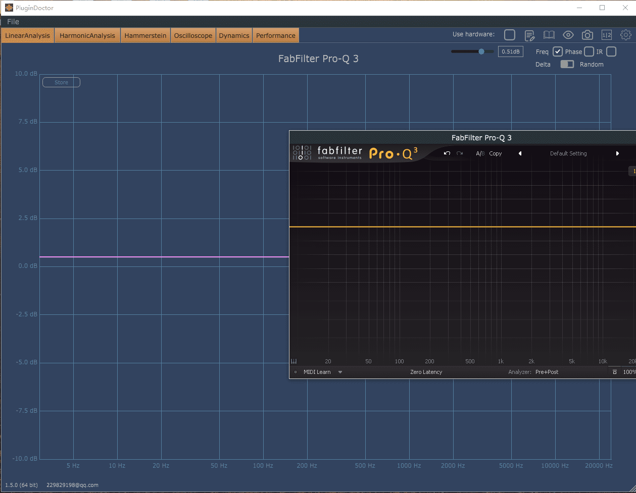Screen dimensions: 636x493
Task: Open the Default Setting preset menu
Action: (568, 153)
